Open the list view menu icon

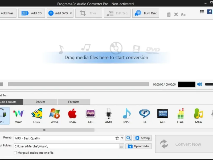tap(202, 12)
